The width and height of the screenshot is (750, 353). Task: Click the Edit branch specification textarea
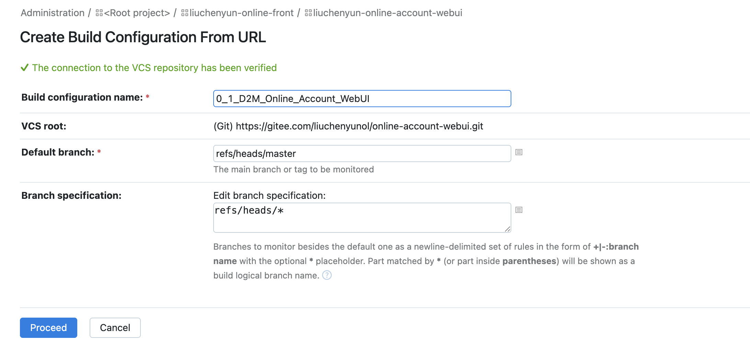(x=362, y=218)
